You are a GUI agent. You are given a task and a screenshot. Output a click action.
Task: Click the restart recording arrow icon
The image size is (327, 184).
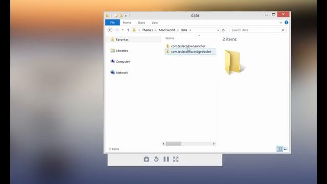coord(156,159)
